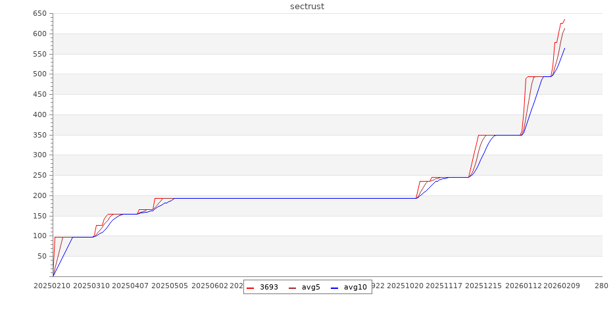Click the 20251020 x-axis date label
This screenshot has height=329, width=615.
click(406, 286)
